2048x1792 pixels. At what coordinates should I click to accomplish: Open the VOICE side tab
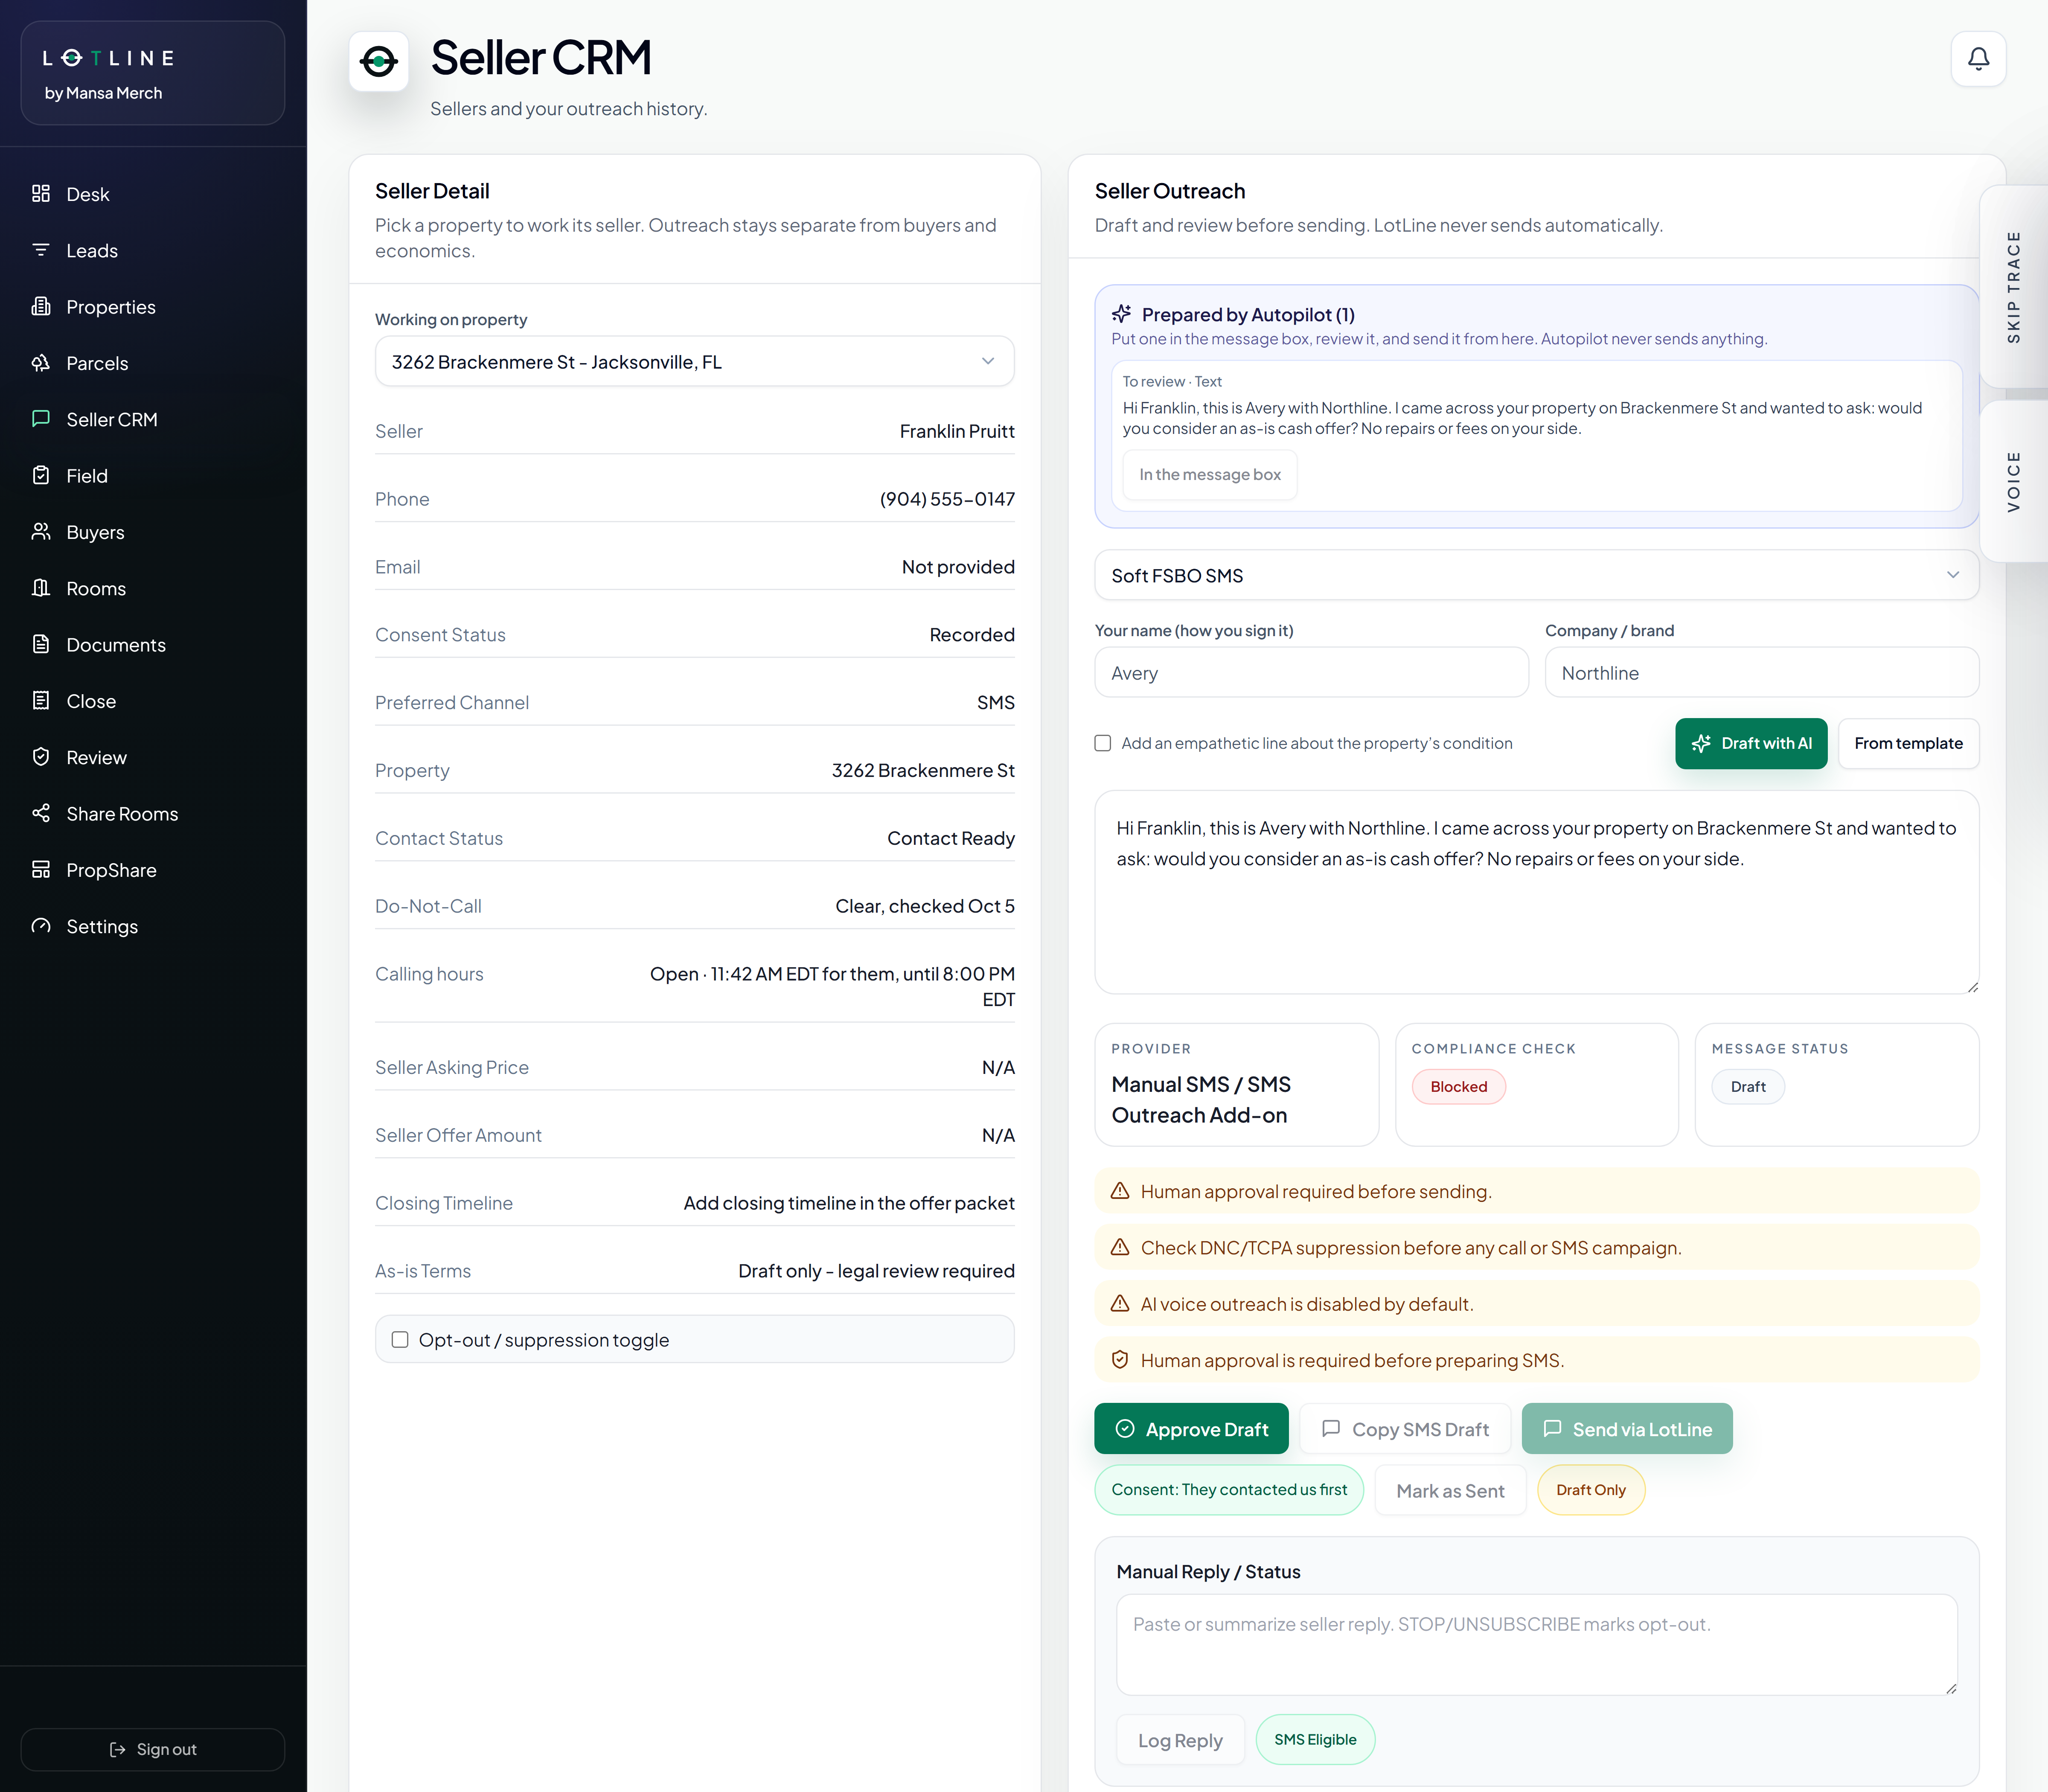[2013, 482]
